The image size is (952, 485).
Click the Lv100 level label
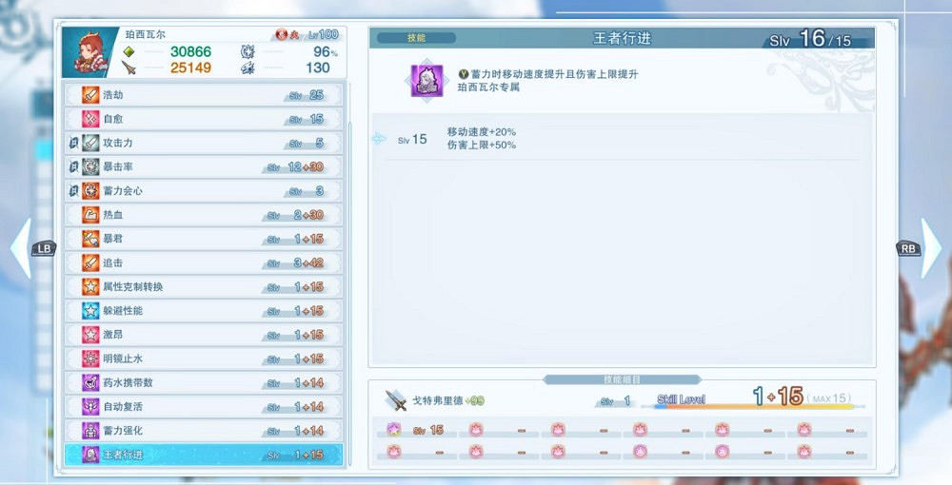(x=323, y=34)
